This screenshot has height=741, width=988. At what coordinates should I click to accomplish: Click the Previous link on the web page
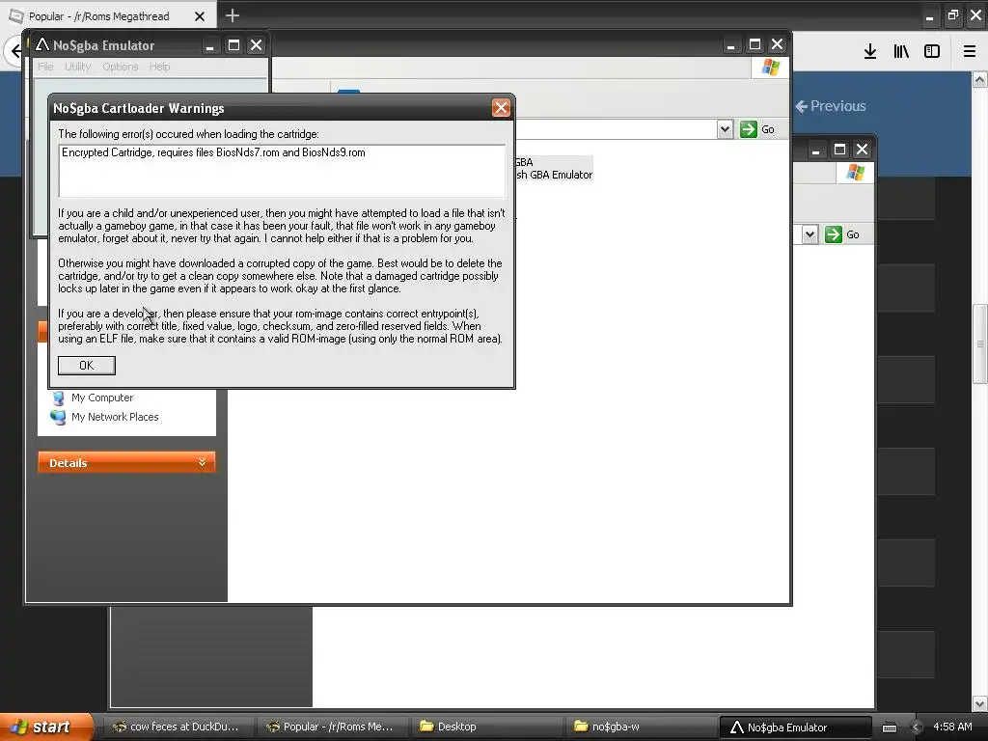(831, 106)
